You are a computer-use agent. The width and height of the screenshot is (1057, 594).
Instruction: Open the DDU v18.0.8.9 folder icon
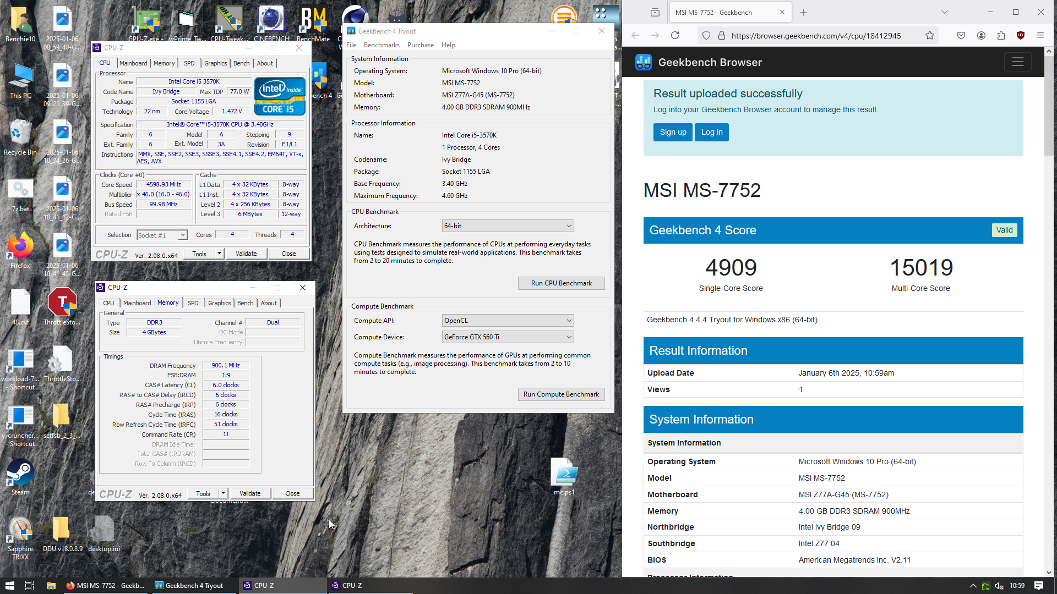[x=62, y=534]
